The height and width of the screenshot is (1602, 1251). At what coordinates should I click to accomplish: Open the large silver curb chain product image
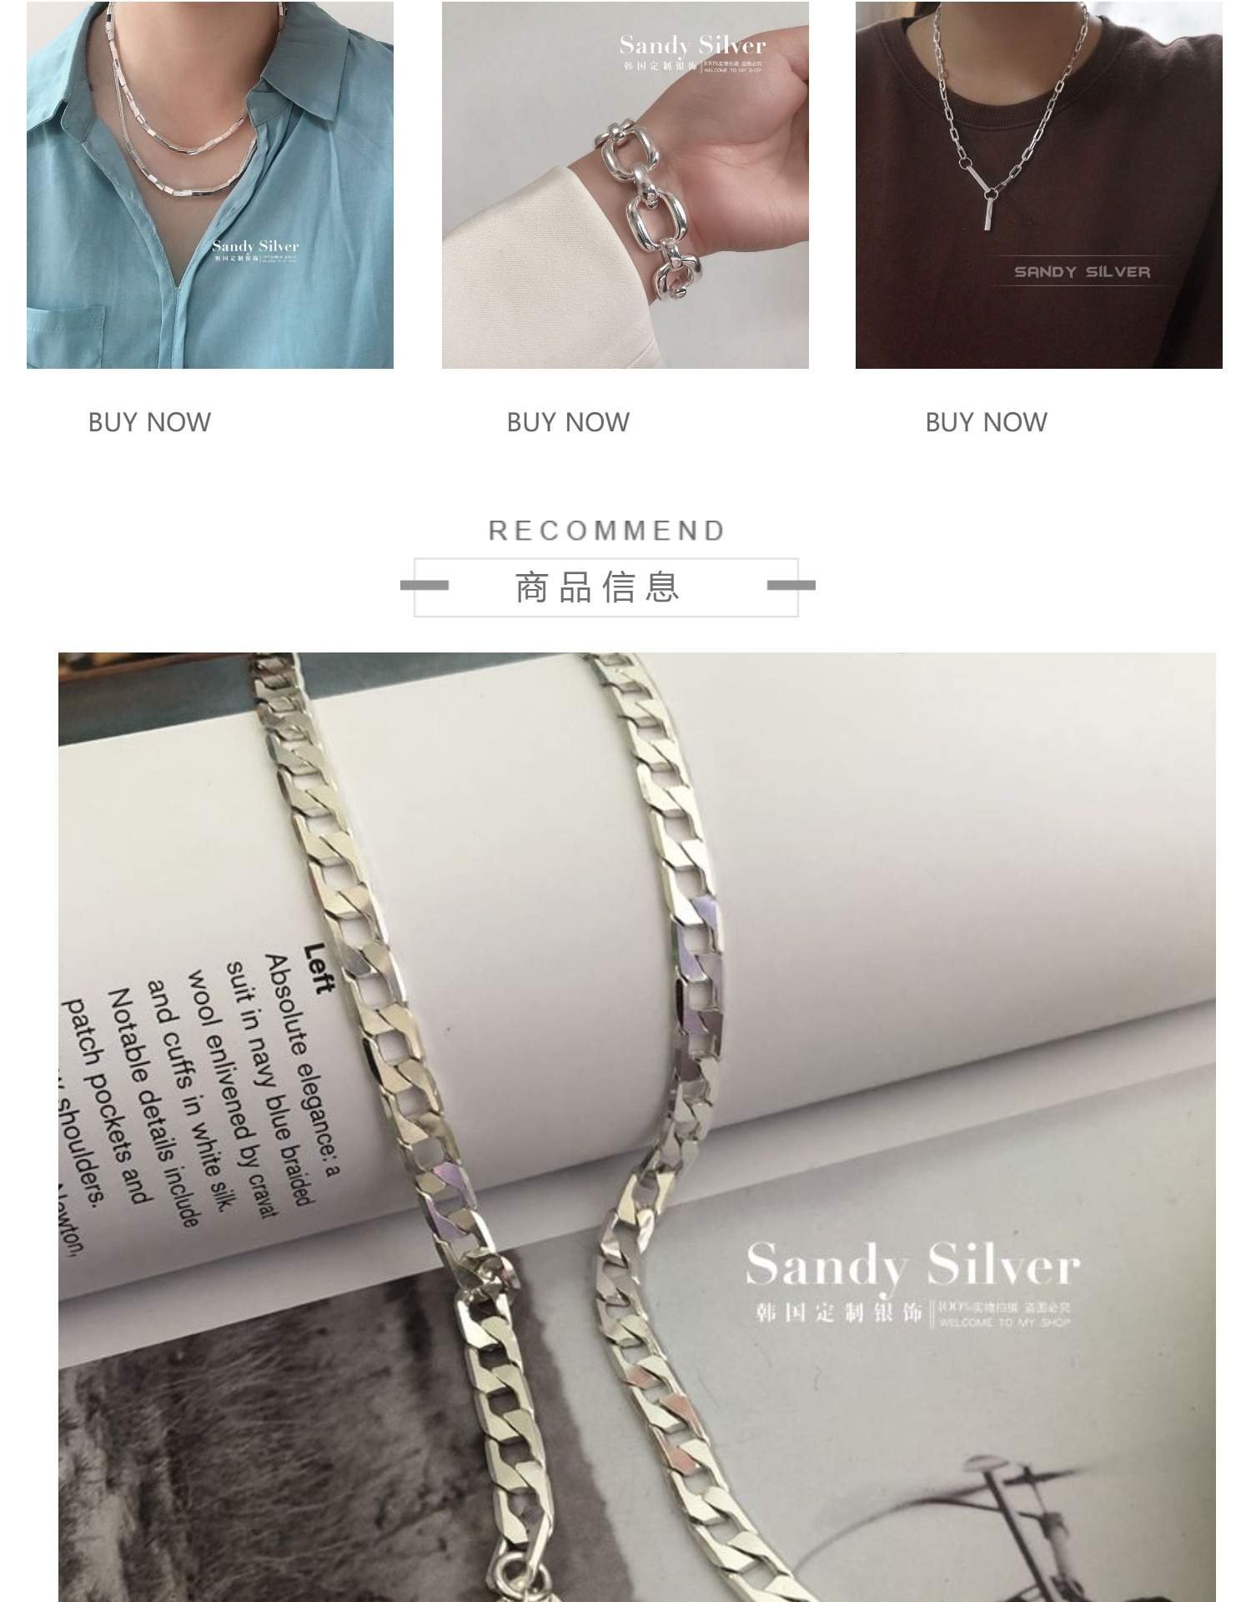(636, 1127)
